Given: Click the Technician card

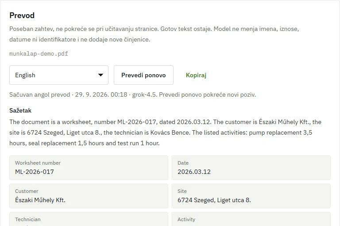Looking at the screenshot, I should coord(89,219).
